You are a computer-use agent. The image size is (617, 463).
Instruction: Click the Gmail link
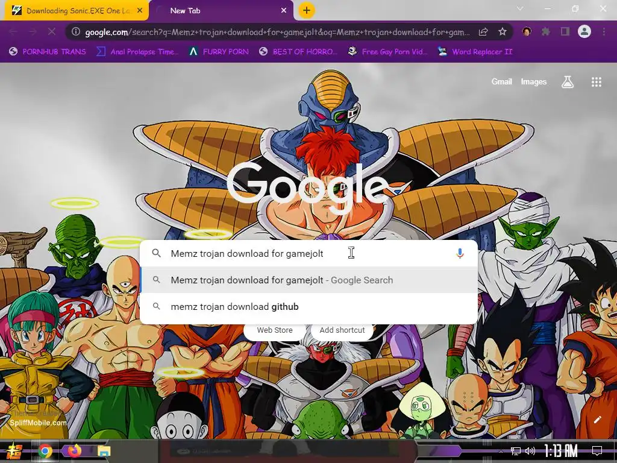[501, 82]
